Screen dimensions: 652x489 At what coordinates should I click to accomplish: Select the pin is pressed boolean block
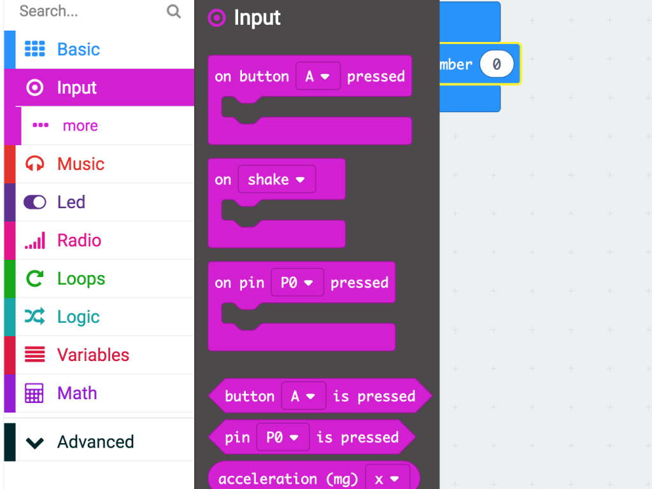(312, 437)
